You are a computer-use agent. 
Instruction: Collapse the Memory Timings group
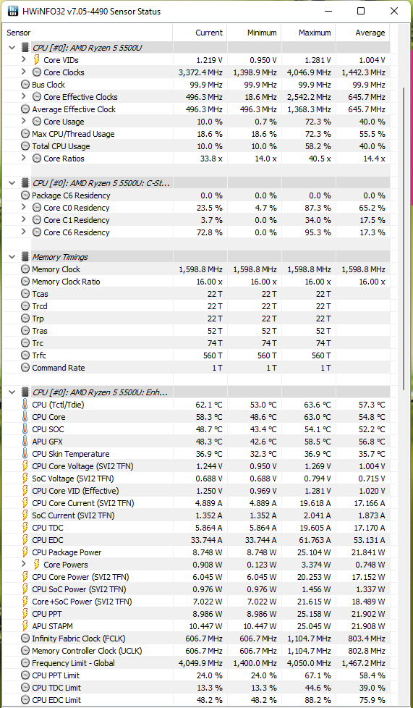12,257
